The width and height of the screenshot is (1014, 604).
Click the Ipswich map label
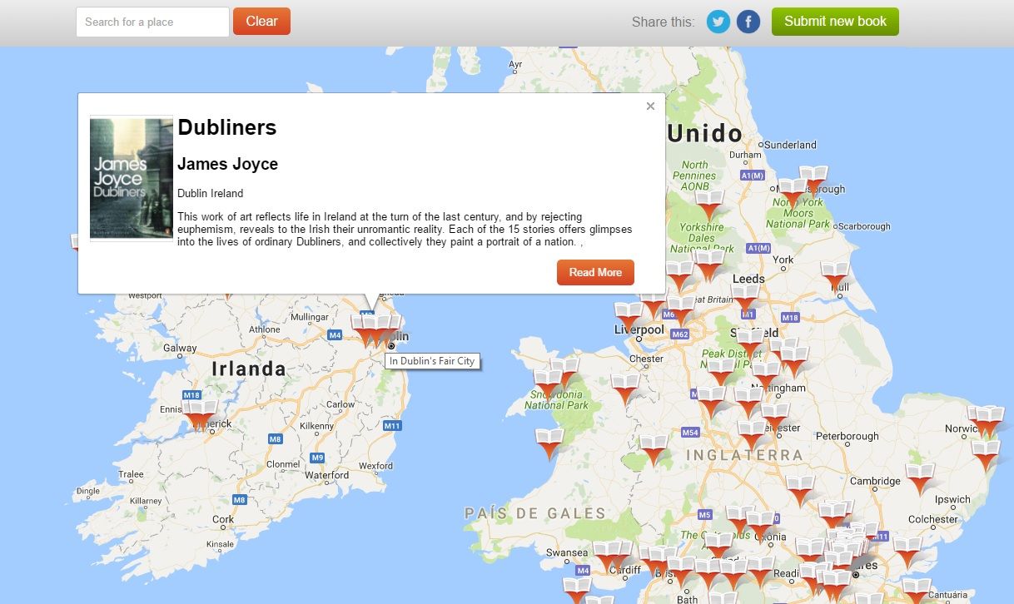952,500
